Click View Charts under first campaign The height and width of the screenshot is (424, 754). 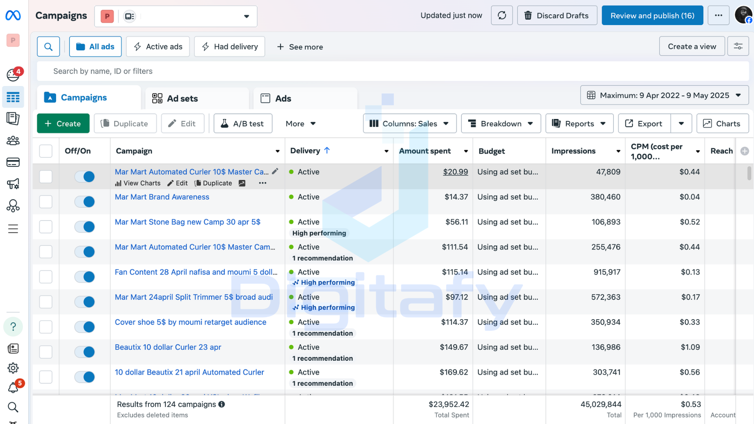point(138,183)
